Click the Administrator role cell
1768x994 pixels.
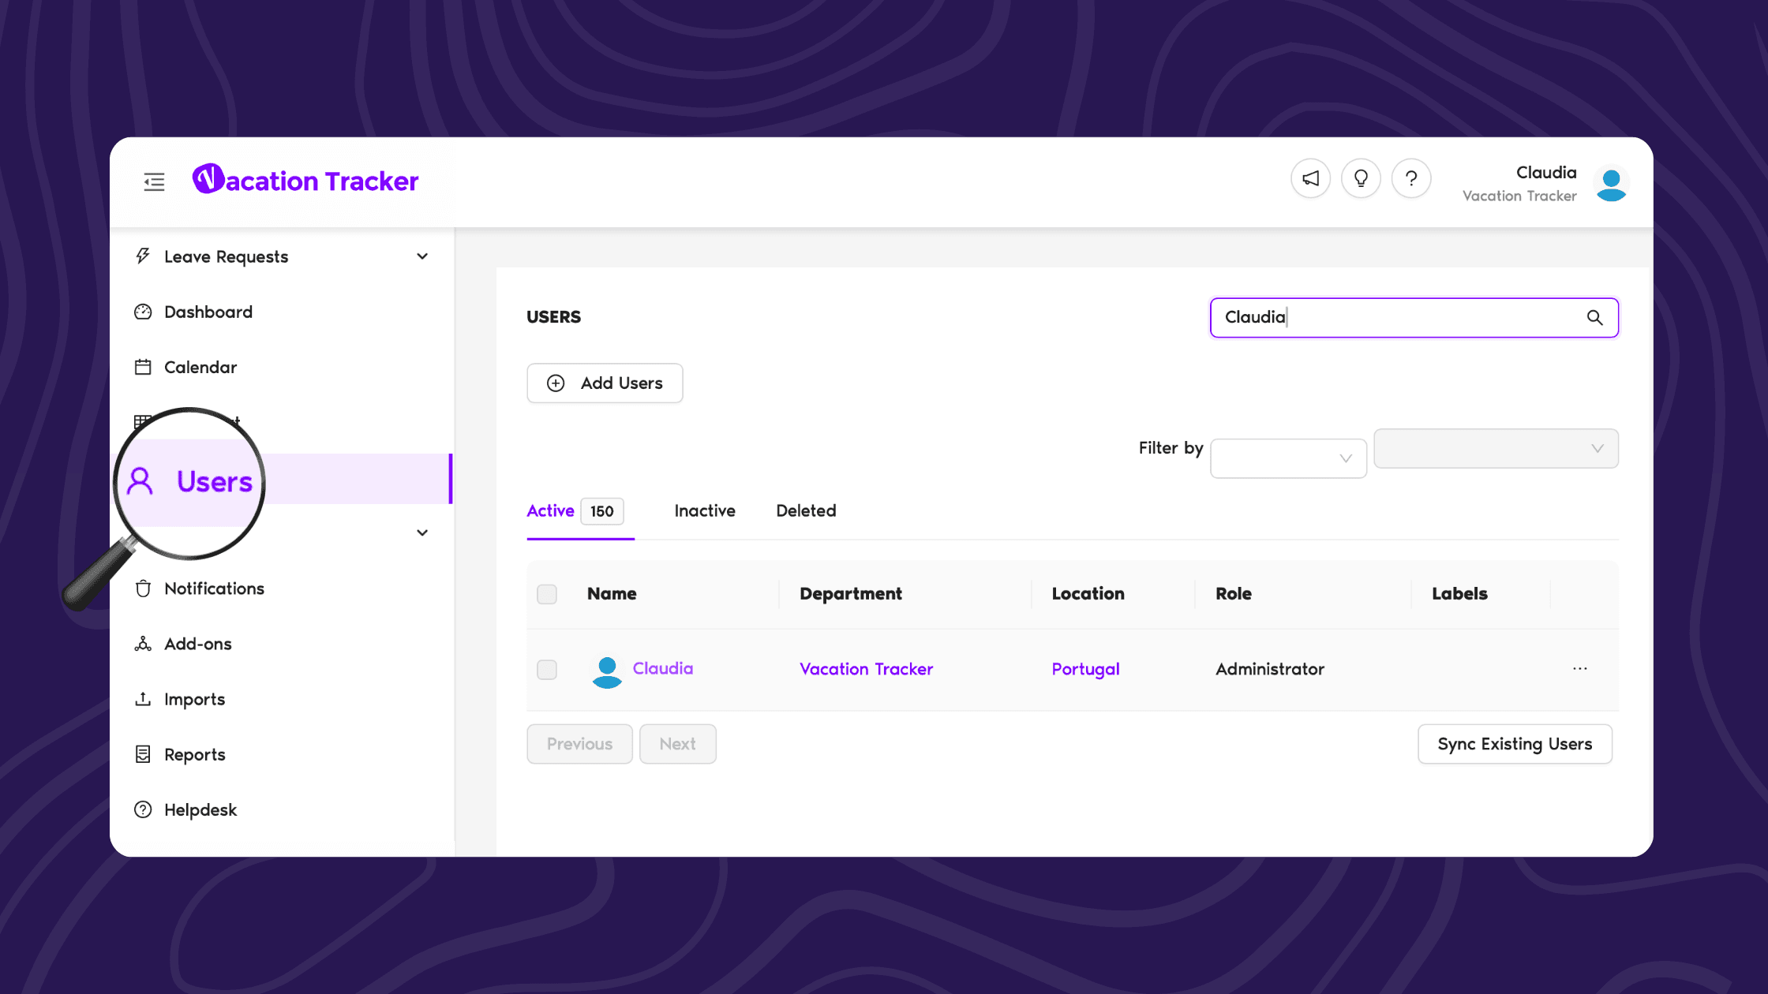(x=1270, y=669)
